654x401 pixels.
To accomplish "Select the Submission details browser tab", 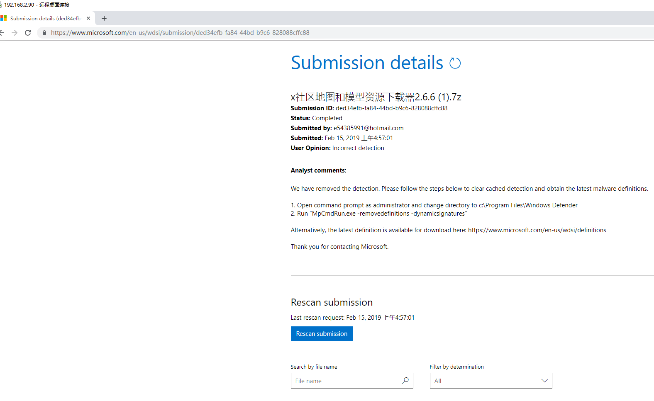I will (x=45, y=18).
